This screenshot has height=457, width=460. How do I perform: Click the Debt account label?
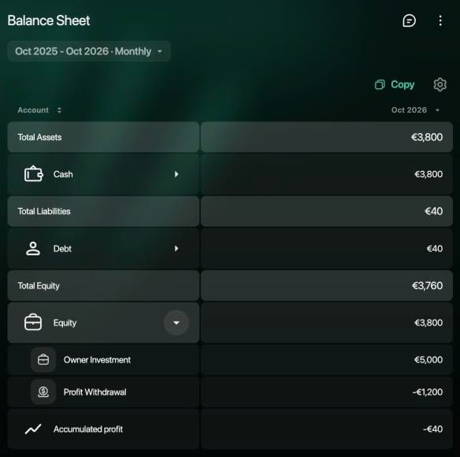62,249
